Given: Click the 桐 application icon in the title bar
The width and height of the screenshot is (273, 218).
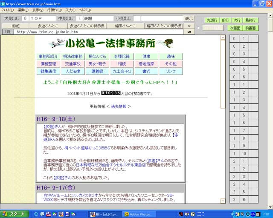Looking at the screenshot, I should (x=3, y=3).
